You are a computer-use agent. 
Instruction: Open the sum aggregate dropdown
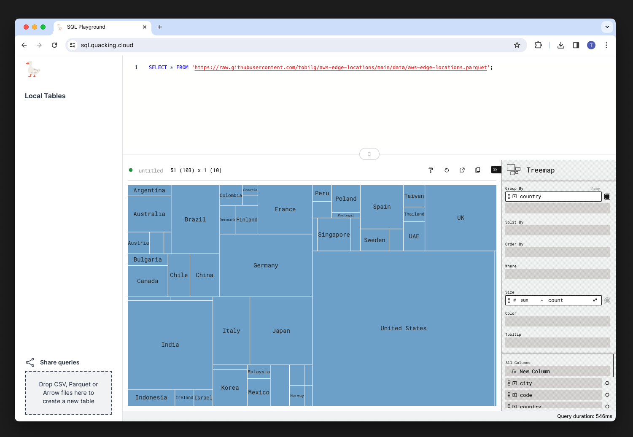point(531,300)
